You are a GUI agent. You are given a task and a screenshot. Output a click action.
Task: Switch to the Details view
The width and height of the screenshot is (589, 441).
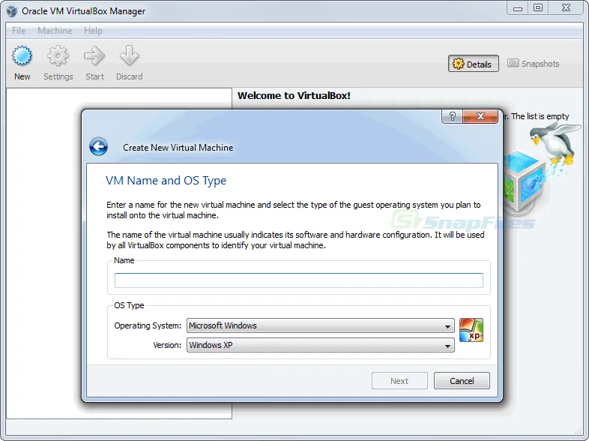[x=472, y=64]
